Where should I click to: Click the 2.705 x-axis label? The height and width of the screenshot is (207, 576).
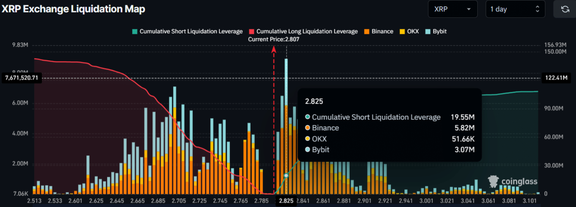179,201
